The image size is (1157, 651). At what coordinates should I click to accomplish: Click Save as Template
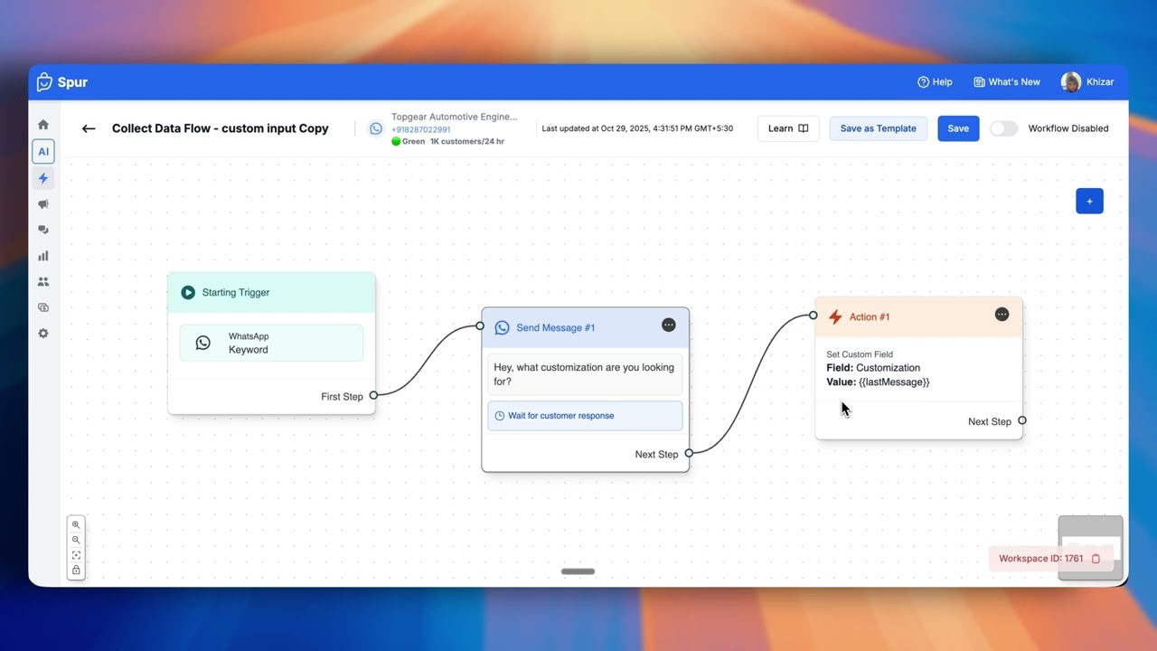tap(879, 128)
